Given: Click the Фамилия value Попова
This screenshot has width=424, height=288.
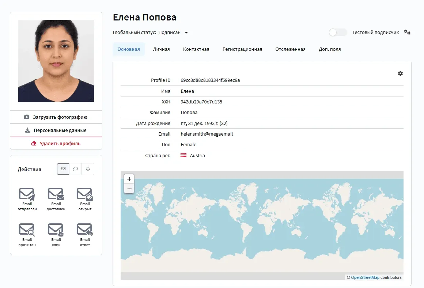Looking at the screenshot, I should coord(189,113).
